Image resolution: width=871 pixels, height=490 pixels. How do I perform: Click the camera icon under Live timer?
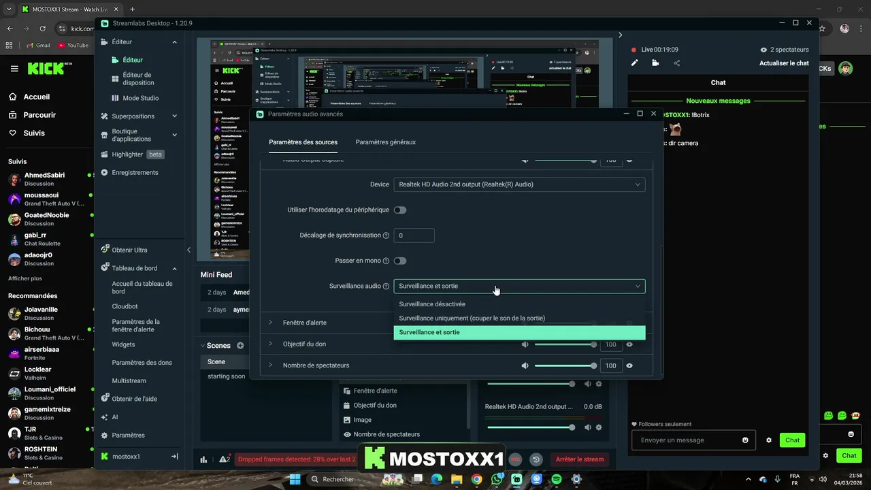click(x=655, y=63)
